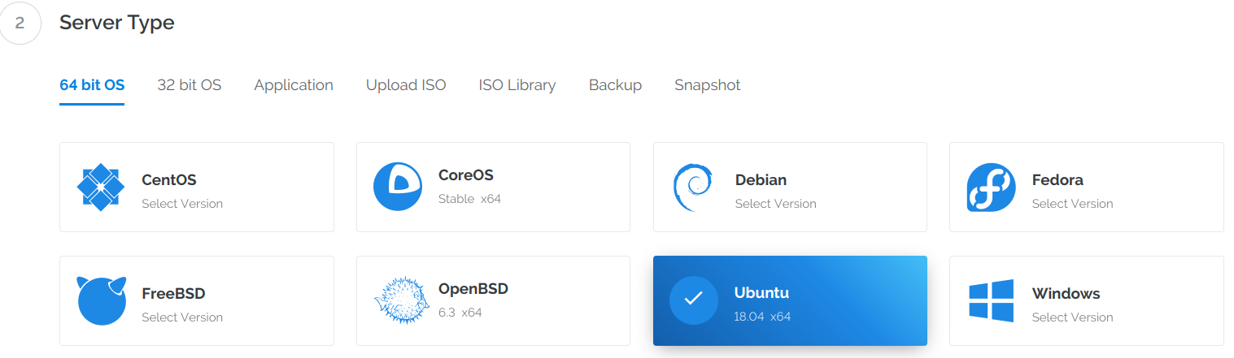Open Windows Select Version dropdown
Viewport: 1234px width, 358px height.
click(x=1073, y=317)
